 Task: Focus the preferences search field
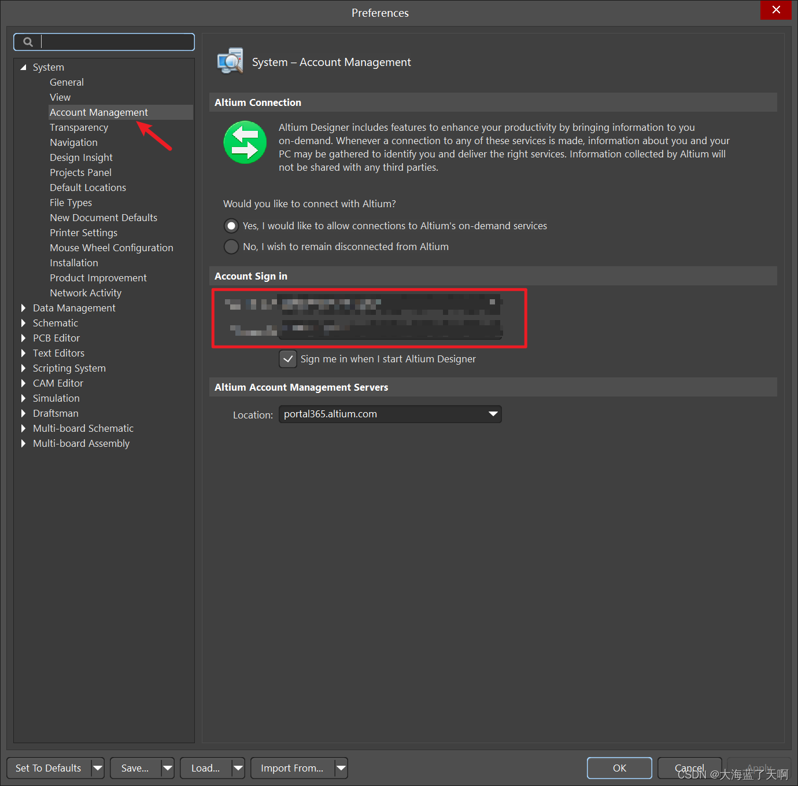[104, 42]
